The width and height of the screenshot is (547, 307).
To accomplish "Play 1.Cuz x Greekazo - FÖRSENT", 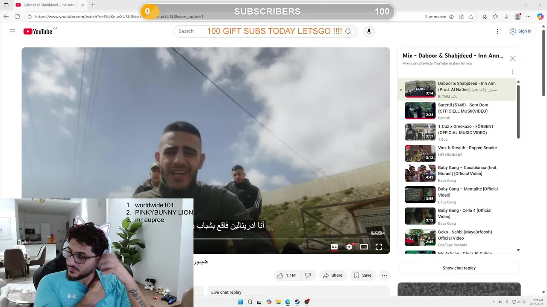I will (x=457, y=132).
